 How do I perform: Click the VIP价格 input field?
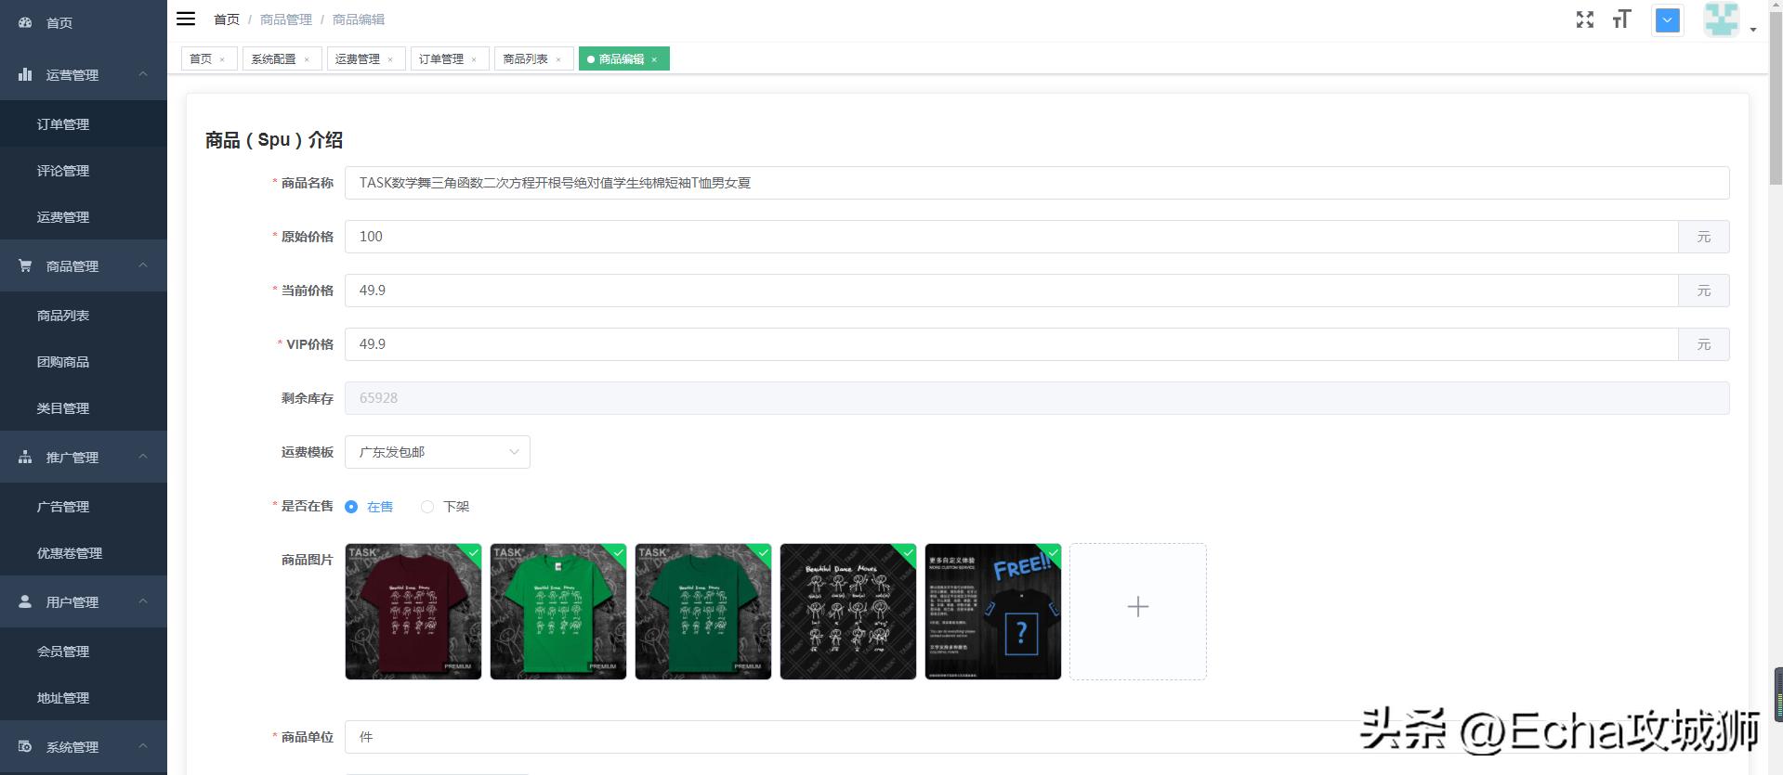pos(1011,344)
